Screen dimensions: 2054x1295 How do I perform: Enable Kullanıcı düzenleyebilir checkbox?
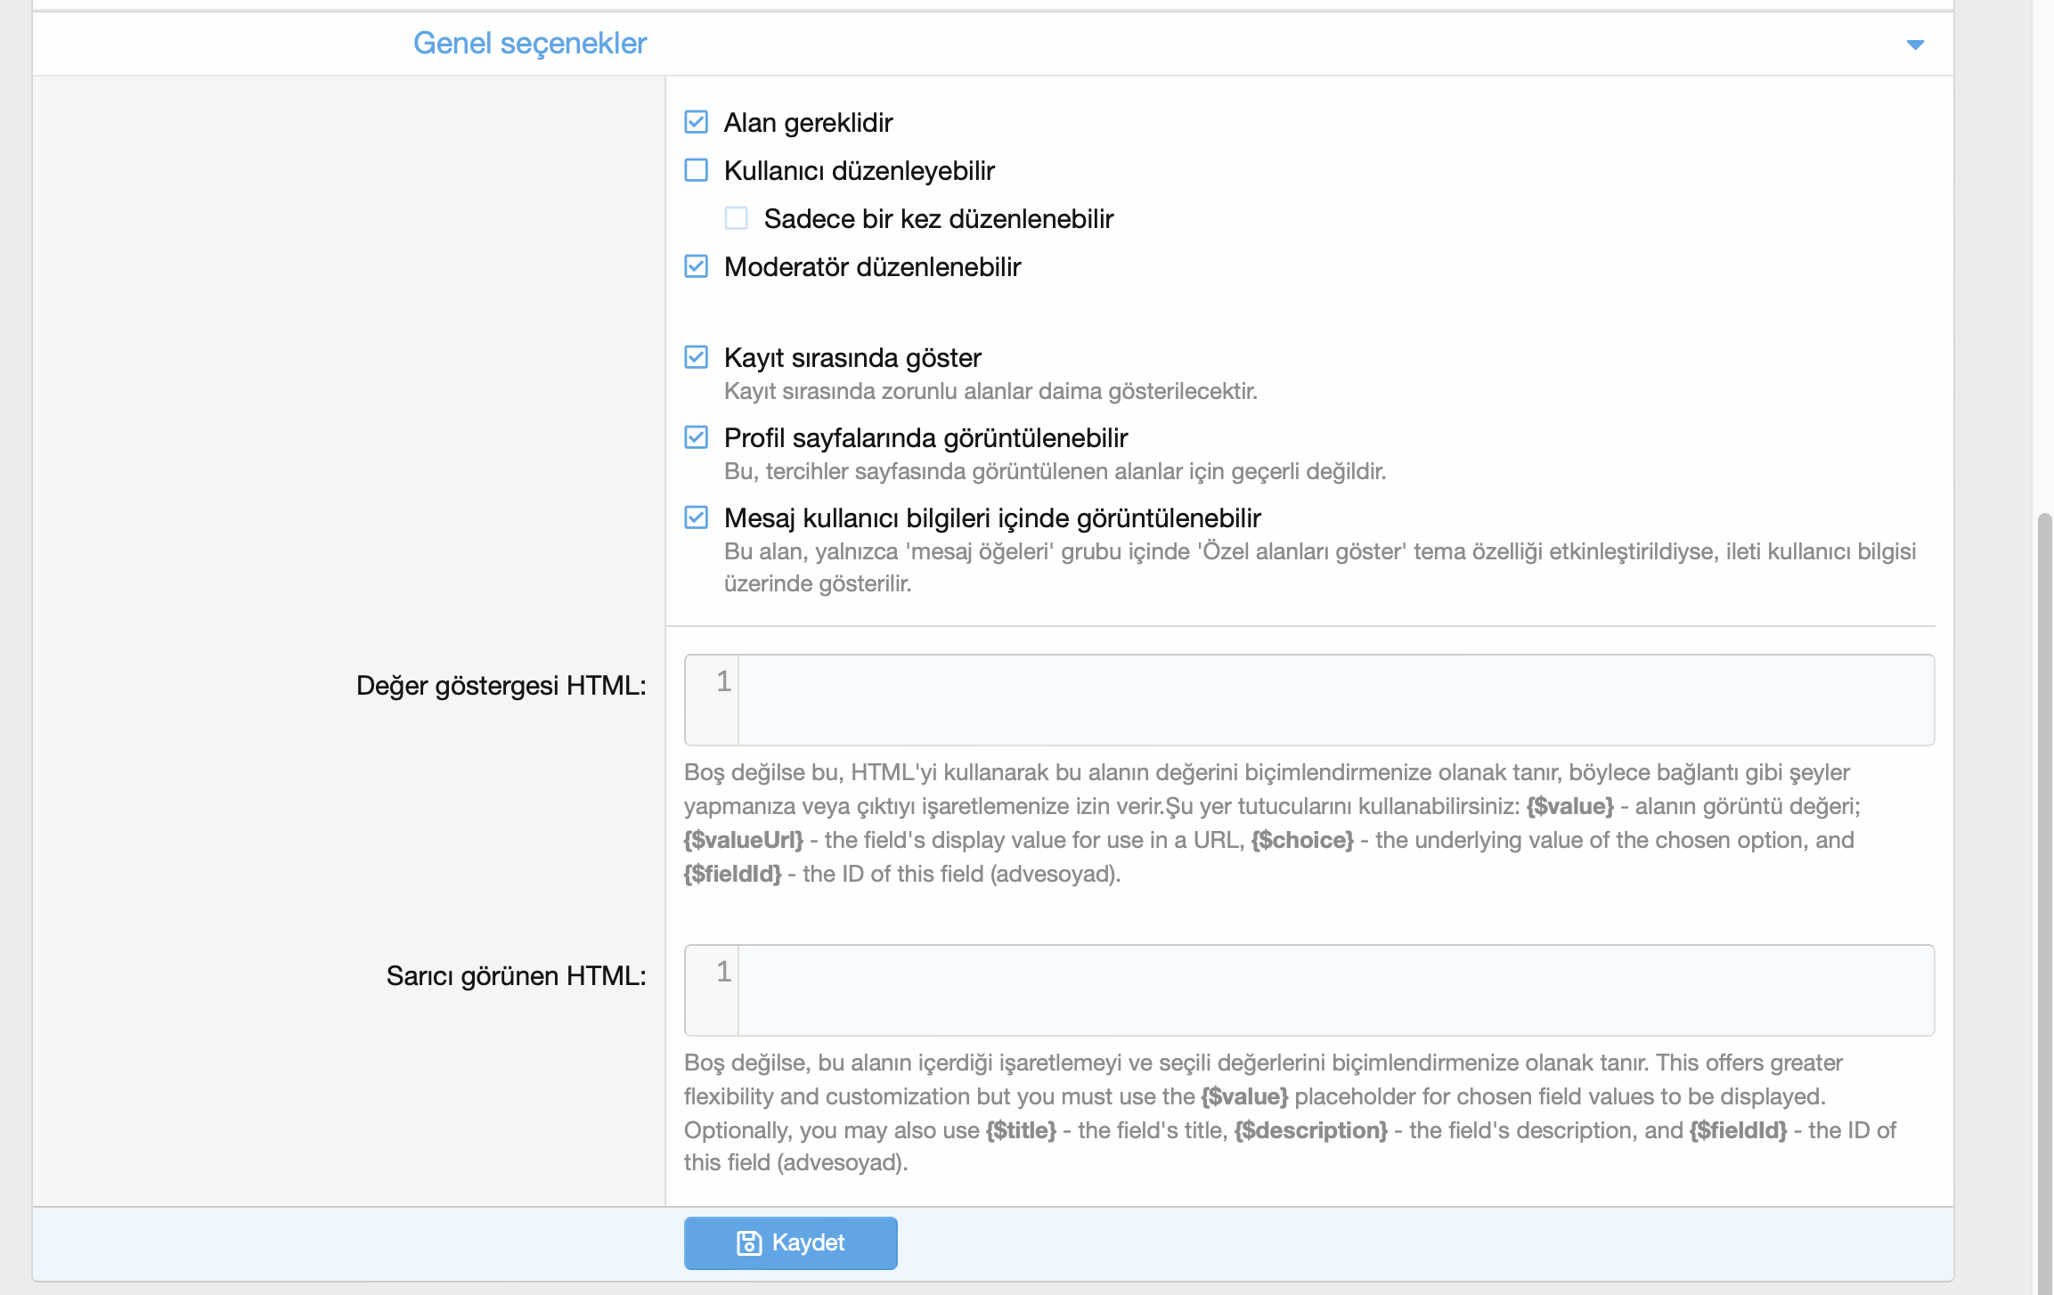point(697,170)
